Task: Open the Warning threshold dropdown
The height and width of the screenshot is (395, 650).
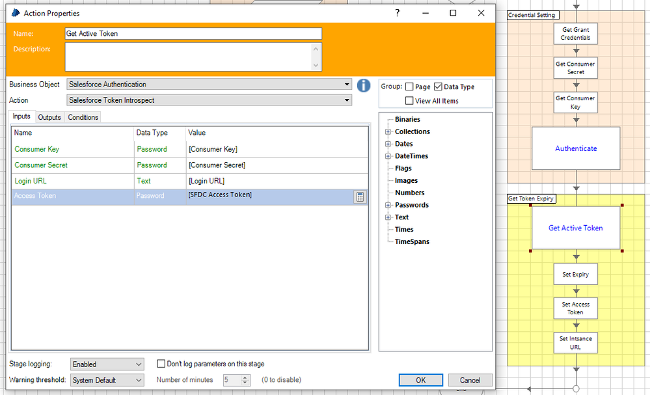Action: 106,380
